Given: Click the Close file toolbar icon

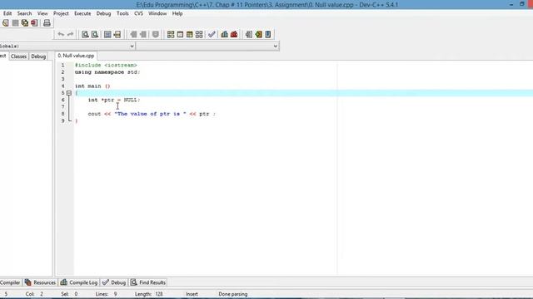Looking at the screenshot, I should [x=34, y=23].
